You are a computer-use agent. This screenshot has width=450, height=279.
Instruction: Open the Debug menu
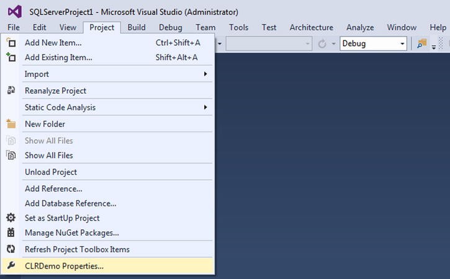(171, 27)
